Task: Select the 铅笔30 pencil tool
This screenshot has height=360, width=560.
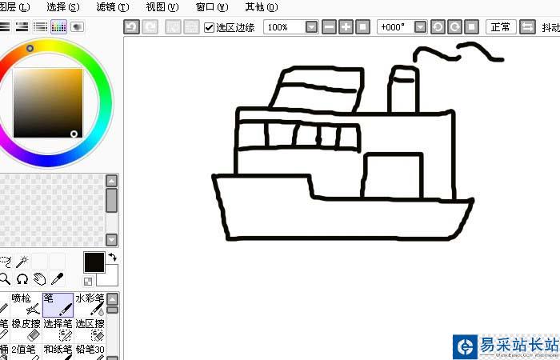Action: click(90, 351)
